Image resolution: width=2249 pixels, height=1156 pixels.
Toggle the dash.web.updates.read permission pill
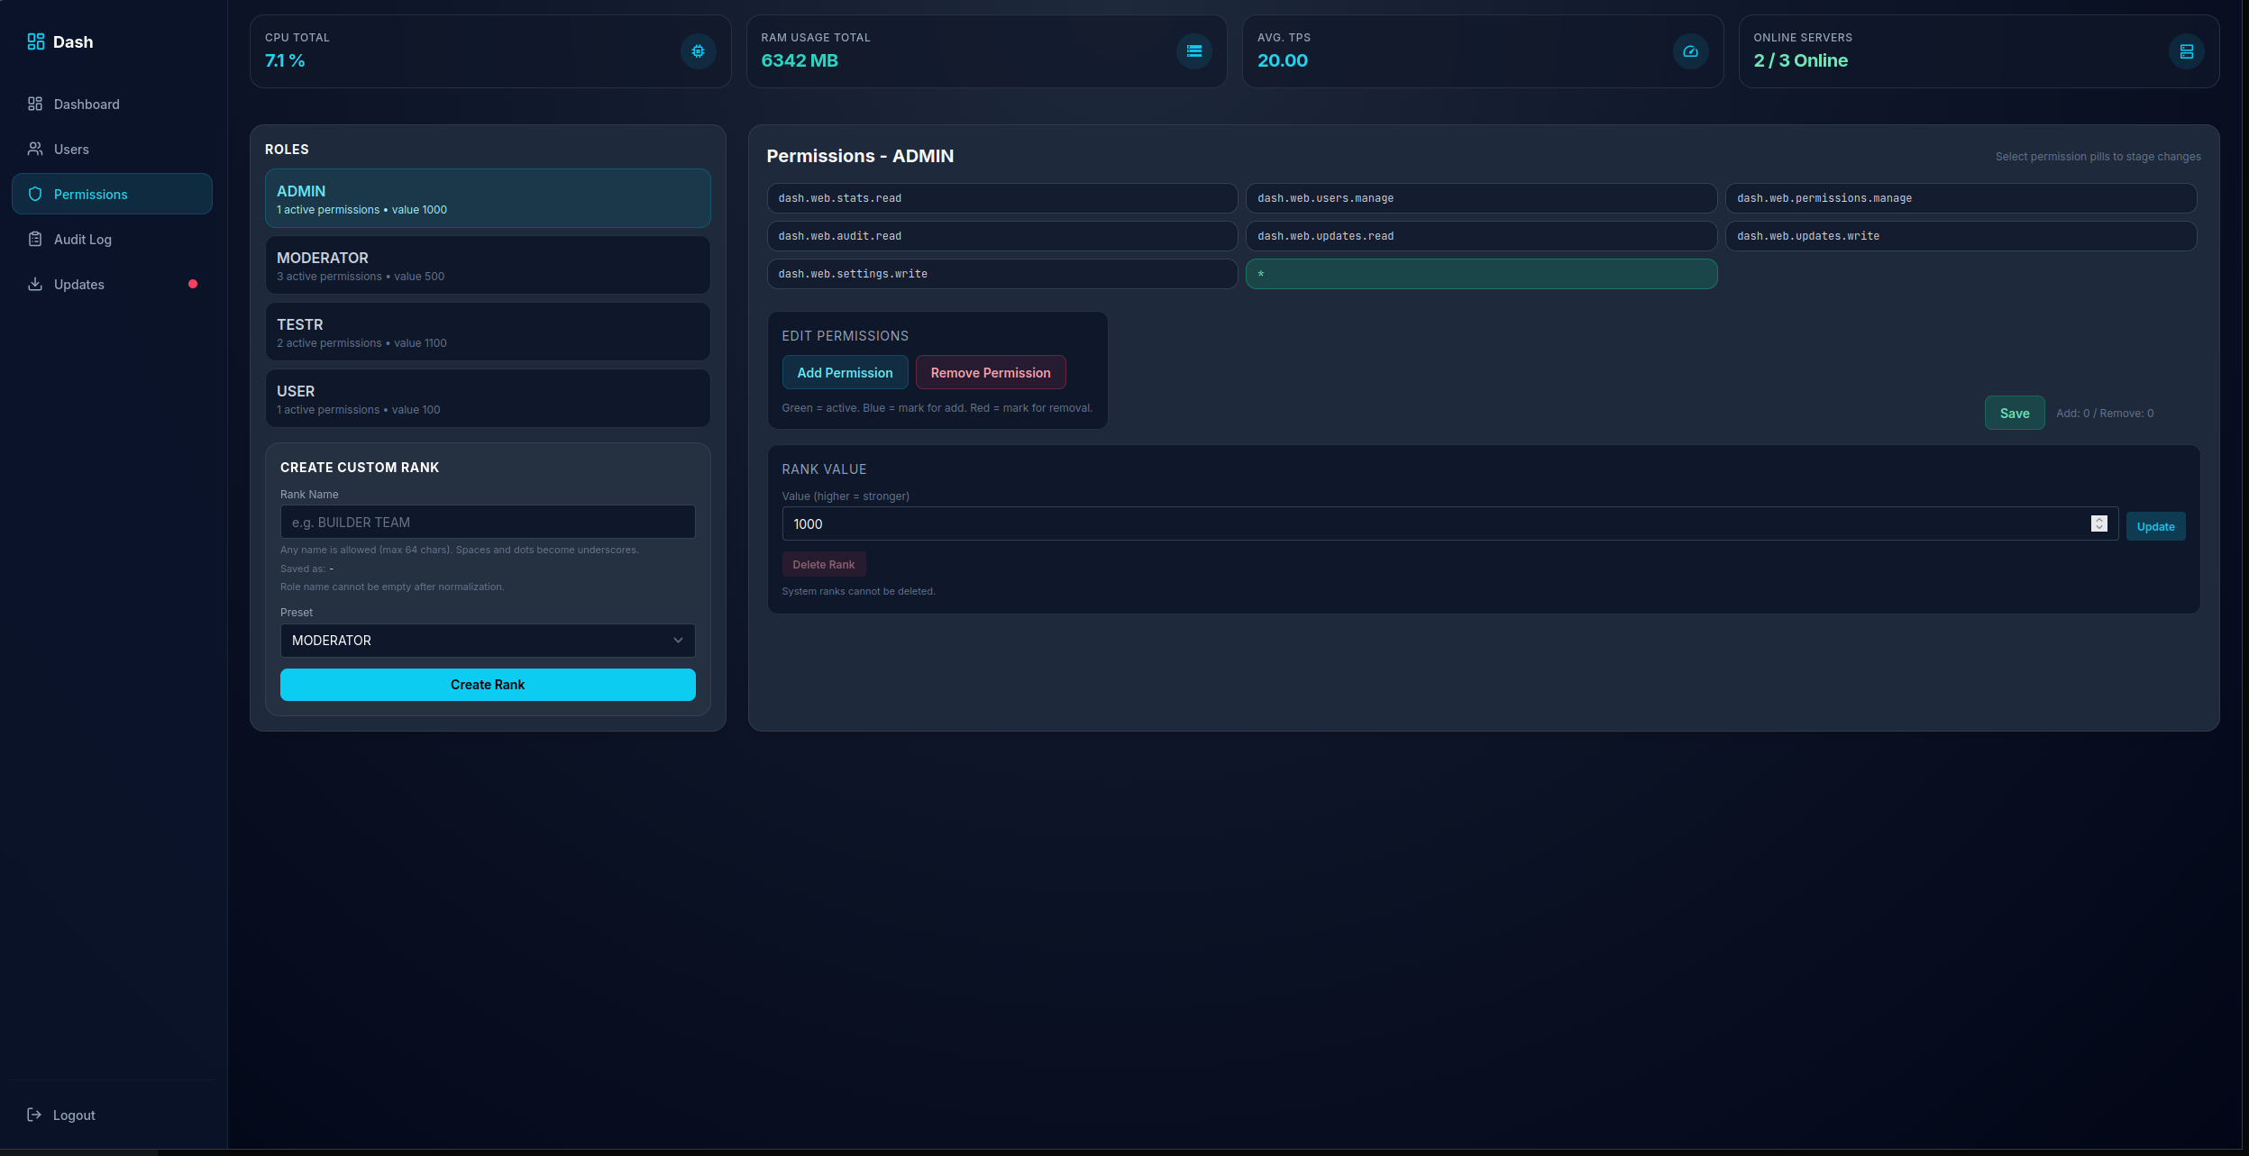(x=1481, y=236)
